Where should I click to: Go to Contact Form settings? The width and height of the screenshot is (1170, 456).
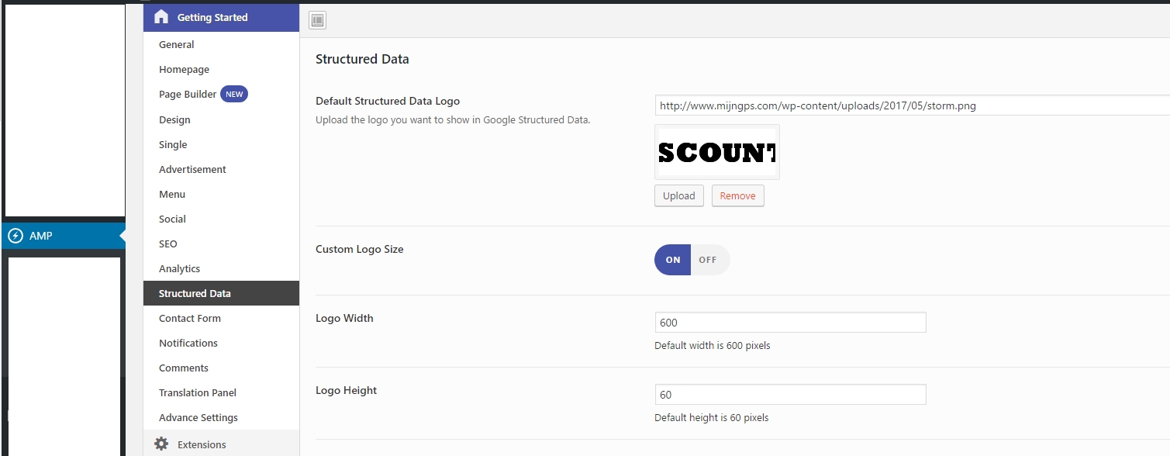189,318
